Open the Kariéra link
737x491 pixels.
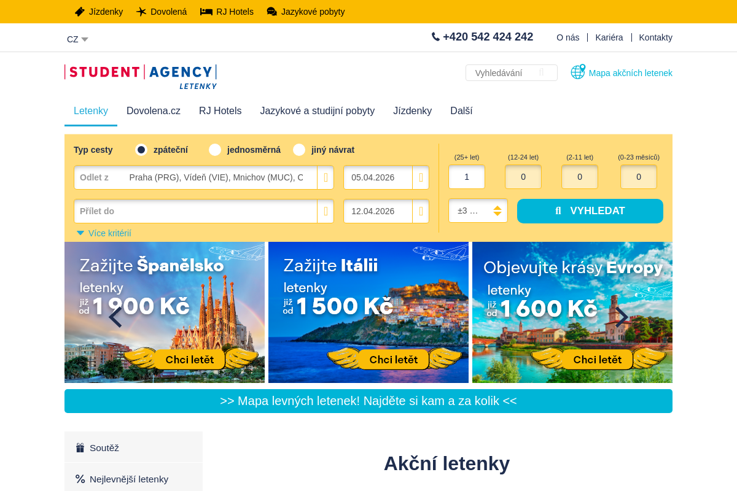[609, 37]
